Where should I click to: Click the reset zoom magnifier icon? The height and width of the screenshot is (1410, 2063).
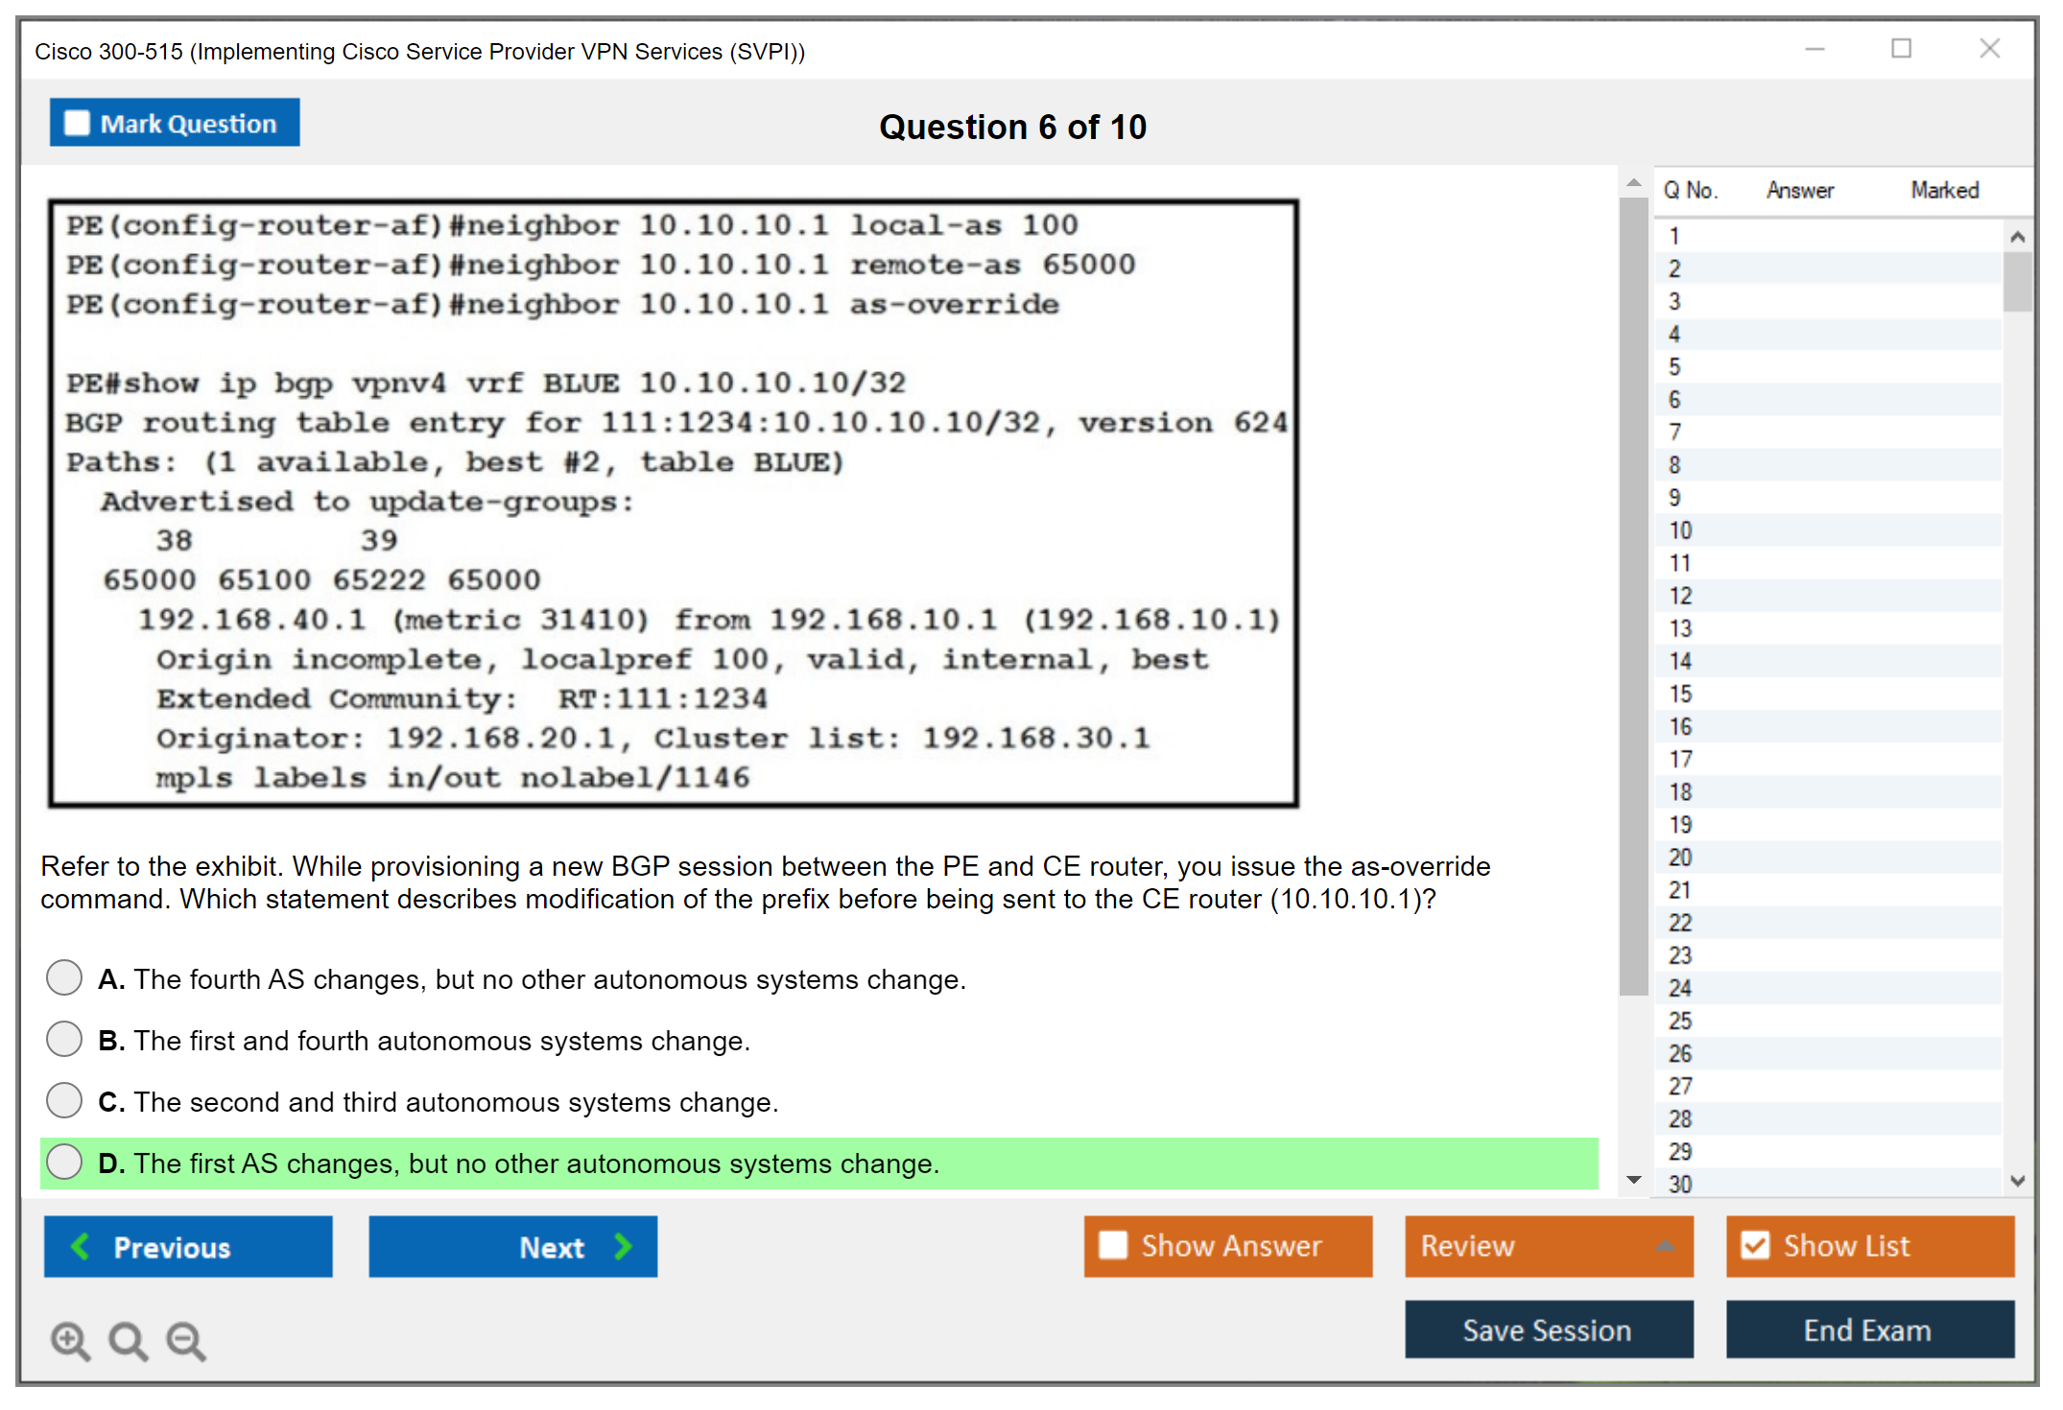point(128,1340)
